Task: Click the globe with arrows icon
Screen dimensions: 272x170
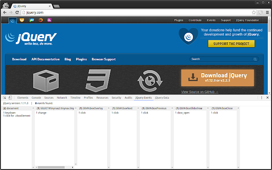Action: point(150,81)
